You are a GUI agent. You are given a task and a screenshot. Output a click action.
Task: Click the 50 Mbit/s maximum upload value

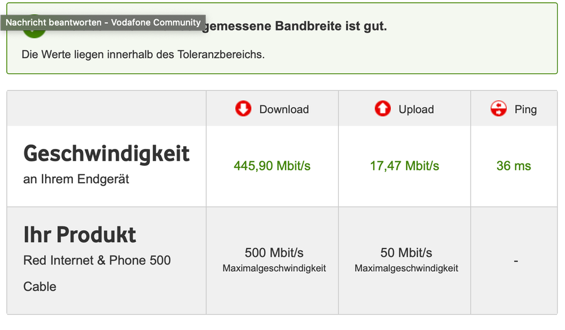406,252
